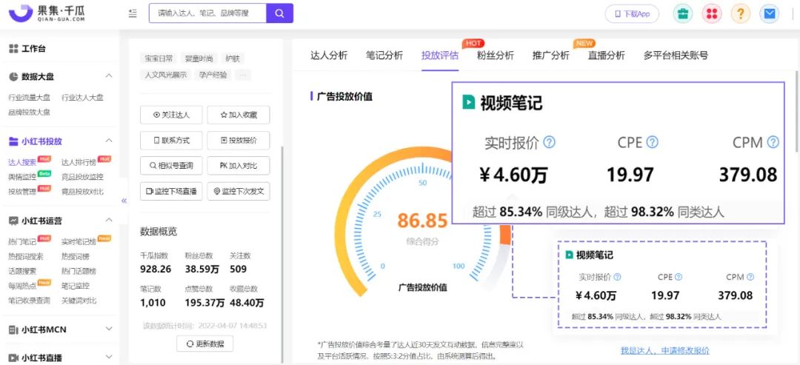800x365 pixels.
Task: Click the 加入收藏 button
Action: click(x=239, y=115)
